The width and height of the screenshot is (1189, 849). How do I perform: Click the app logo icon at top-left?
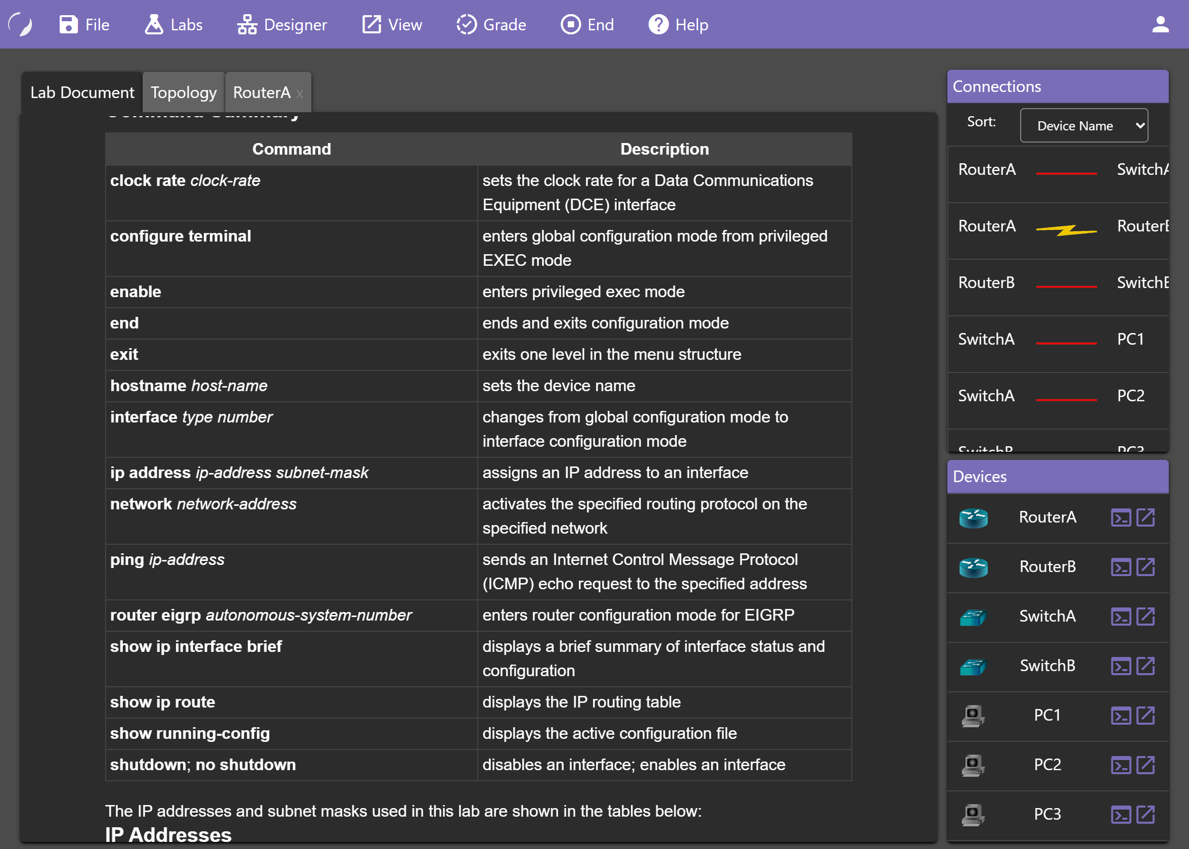pos(21,25)
